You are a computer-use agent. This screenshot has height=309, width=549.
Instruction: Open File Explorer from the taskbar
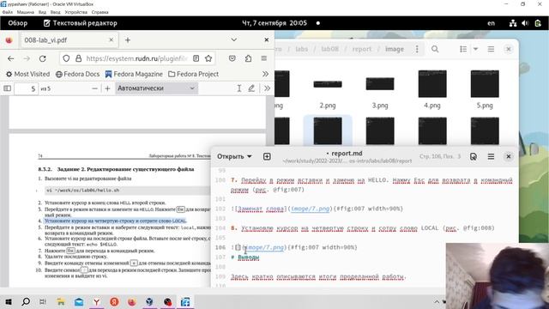[61, 301]
